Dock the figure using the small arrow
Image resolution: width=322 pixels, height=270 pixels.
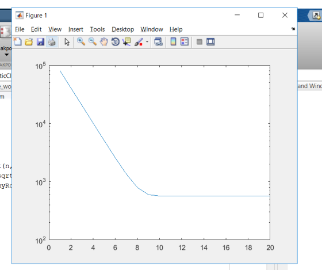pos(293,29)
